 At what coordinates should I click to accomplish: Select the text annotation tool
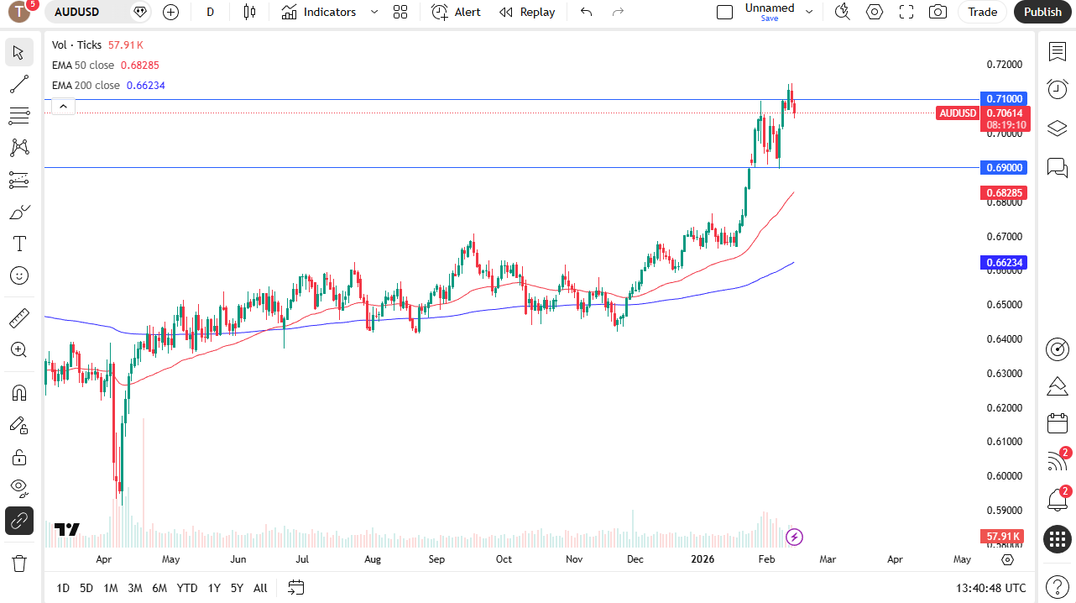pyautogui.click(x=19, y=244)
